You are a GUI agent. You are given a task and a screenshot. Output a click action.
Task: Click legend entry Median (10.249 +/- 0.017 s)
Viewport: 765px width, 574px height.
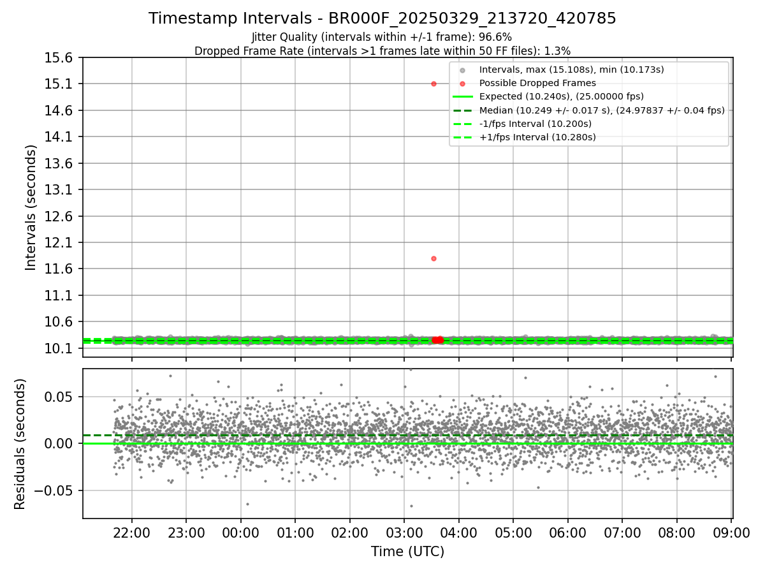click(602, 110)
